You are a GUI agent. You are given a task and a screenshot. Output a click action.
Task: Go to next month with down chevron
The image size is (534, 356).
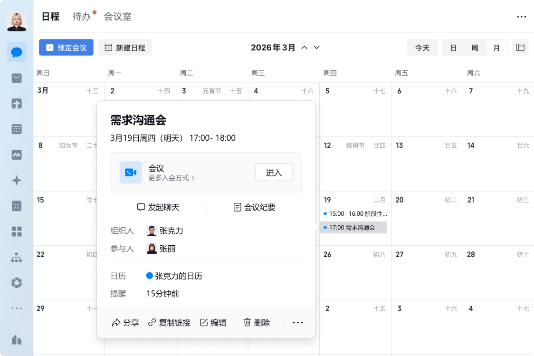pyautogui.click(x=317, y=48)
